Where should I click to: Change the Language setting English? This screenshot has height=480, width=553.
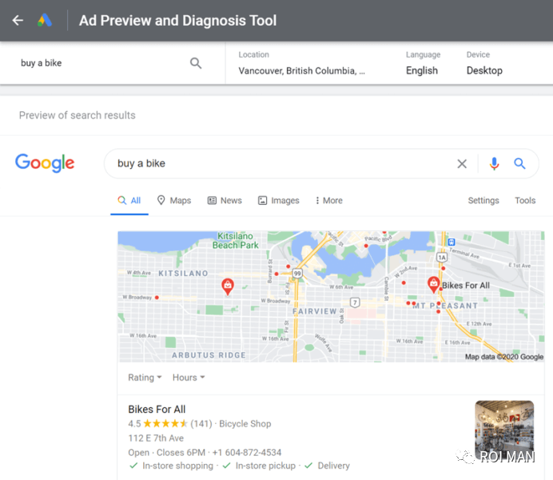coord(423,63)
